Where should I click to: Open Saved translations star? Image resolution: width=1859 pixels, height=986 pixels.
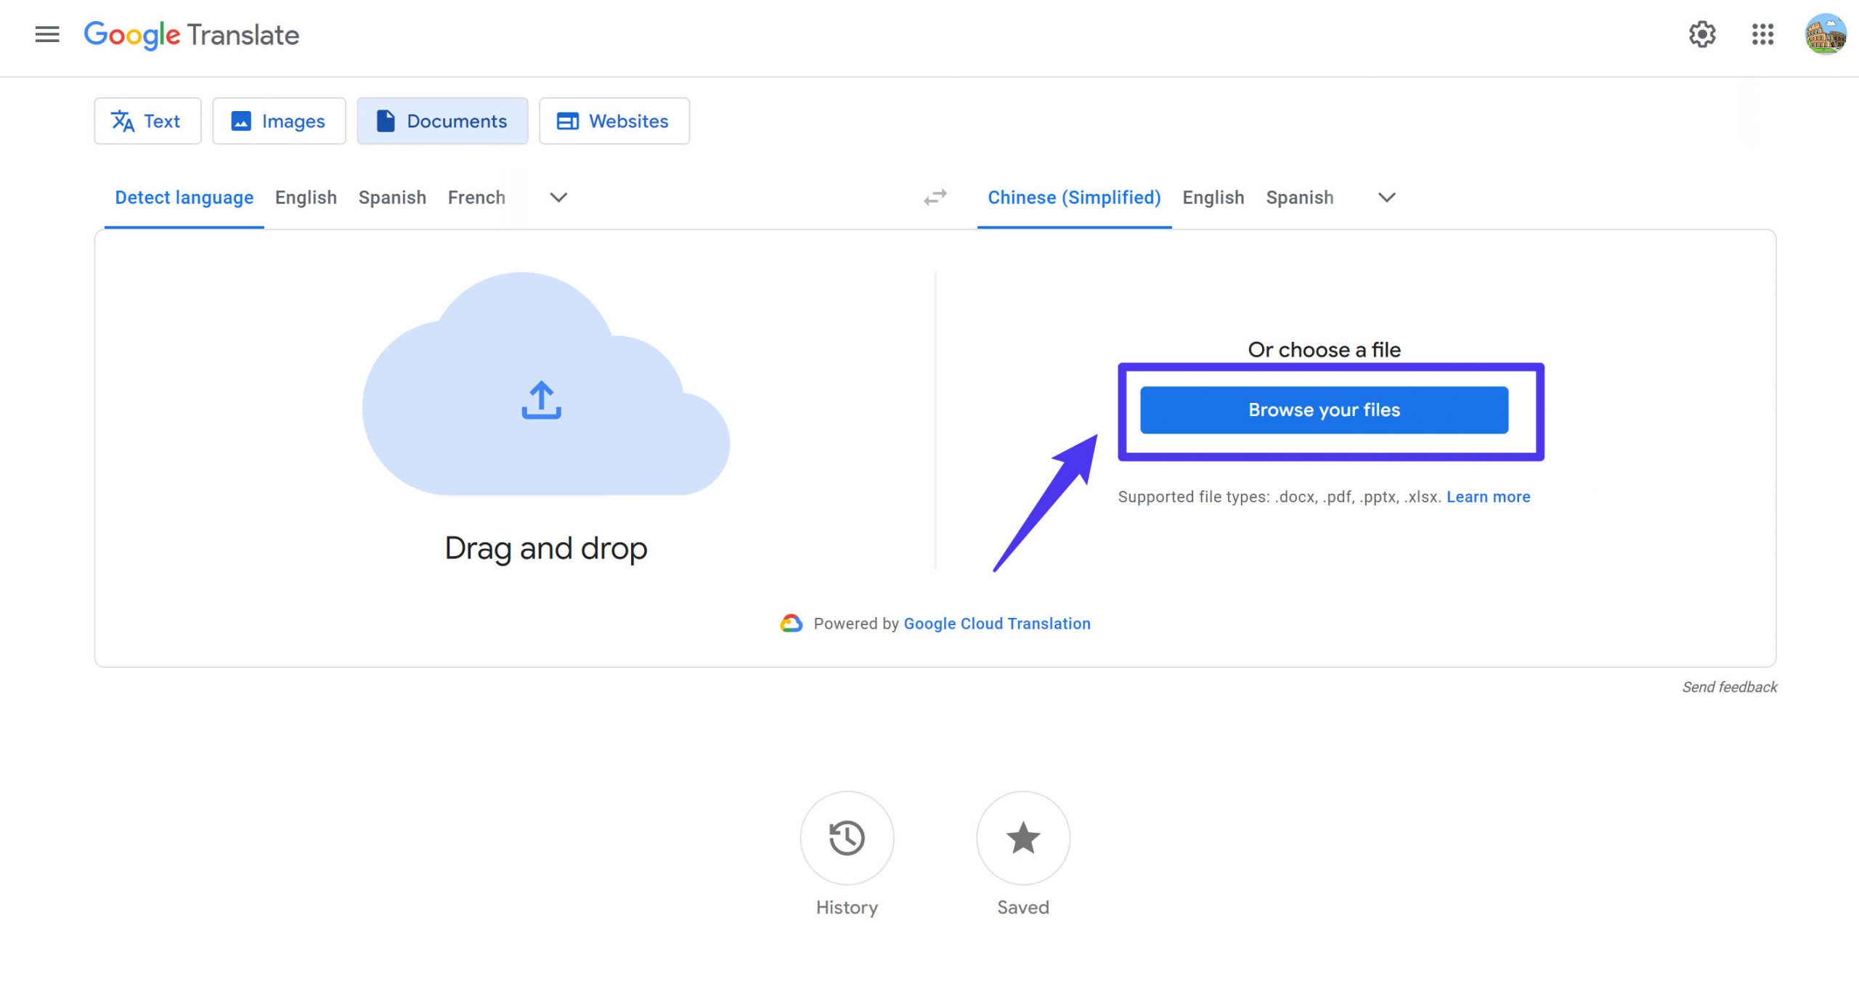click(1022, 838)
